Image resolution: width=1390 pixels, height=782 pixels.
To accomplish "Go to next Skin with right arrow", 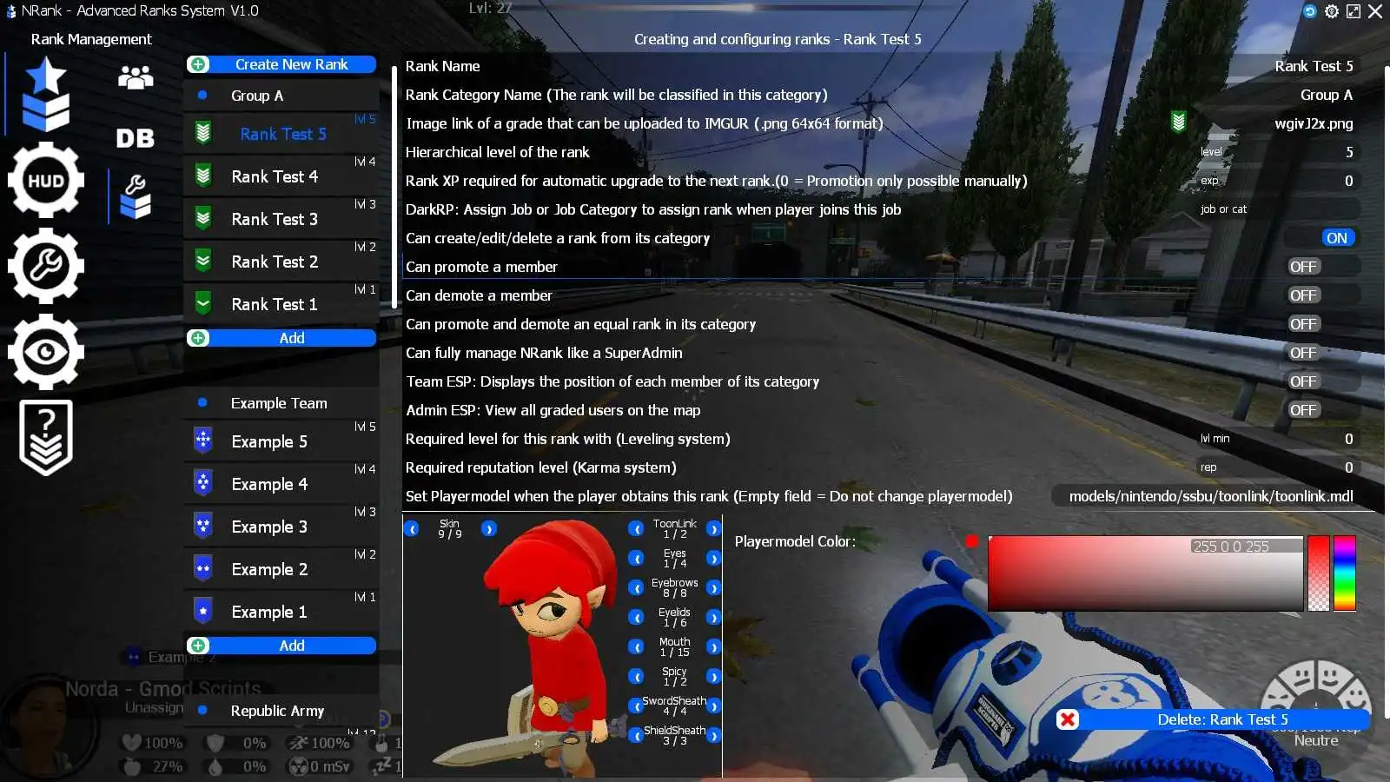I will click(x=489, y=528).
